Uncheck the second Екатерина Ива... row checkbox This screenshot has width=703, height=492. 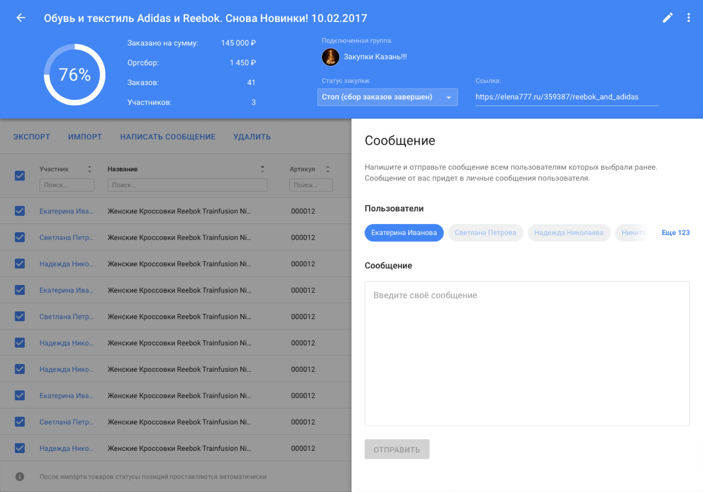coord(20,290)
